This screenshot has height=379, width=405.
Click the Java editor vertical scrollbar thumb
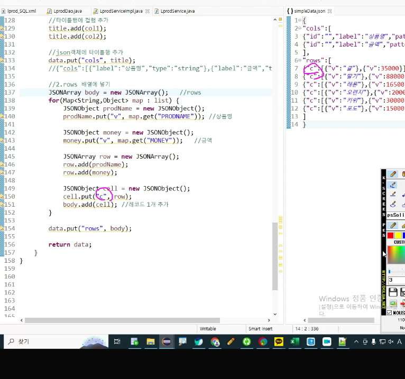coord(275,256)
